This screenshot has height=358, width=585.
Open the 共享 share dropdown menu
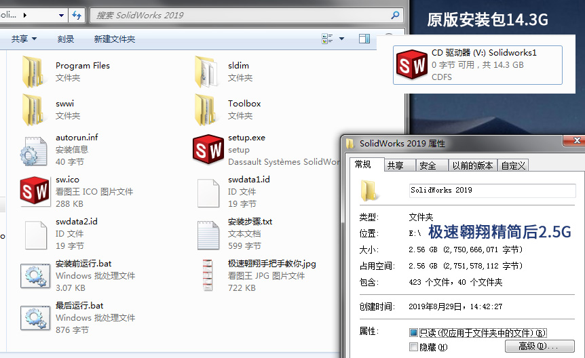click(x=24, y=39)
